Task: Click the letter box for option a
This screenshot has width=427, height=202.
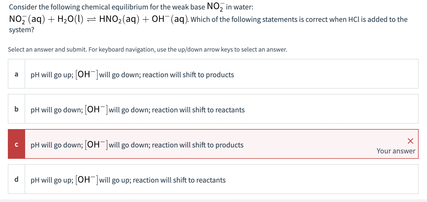Action: tap(16, 74)
